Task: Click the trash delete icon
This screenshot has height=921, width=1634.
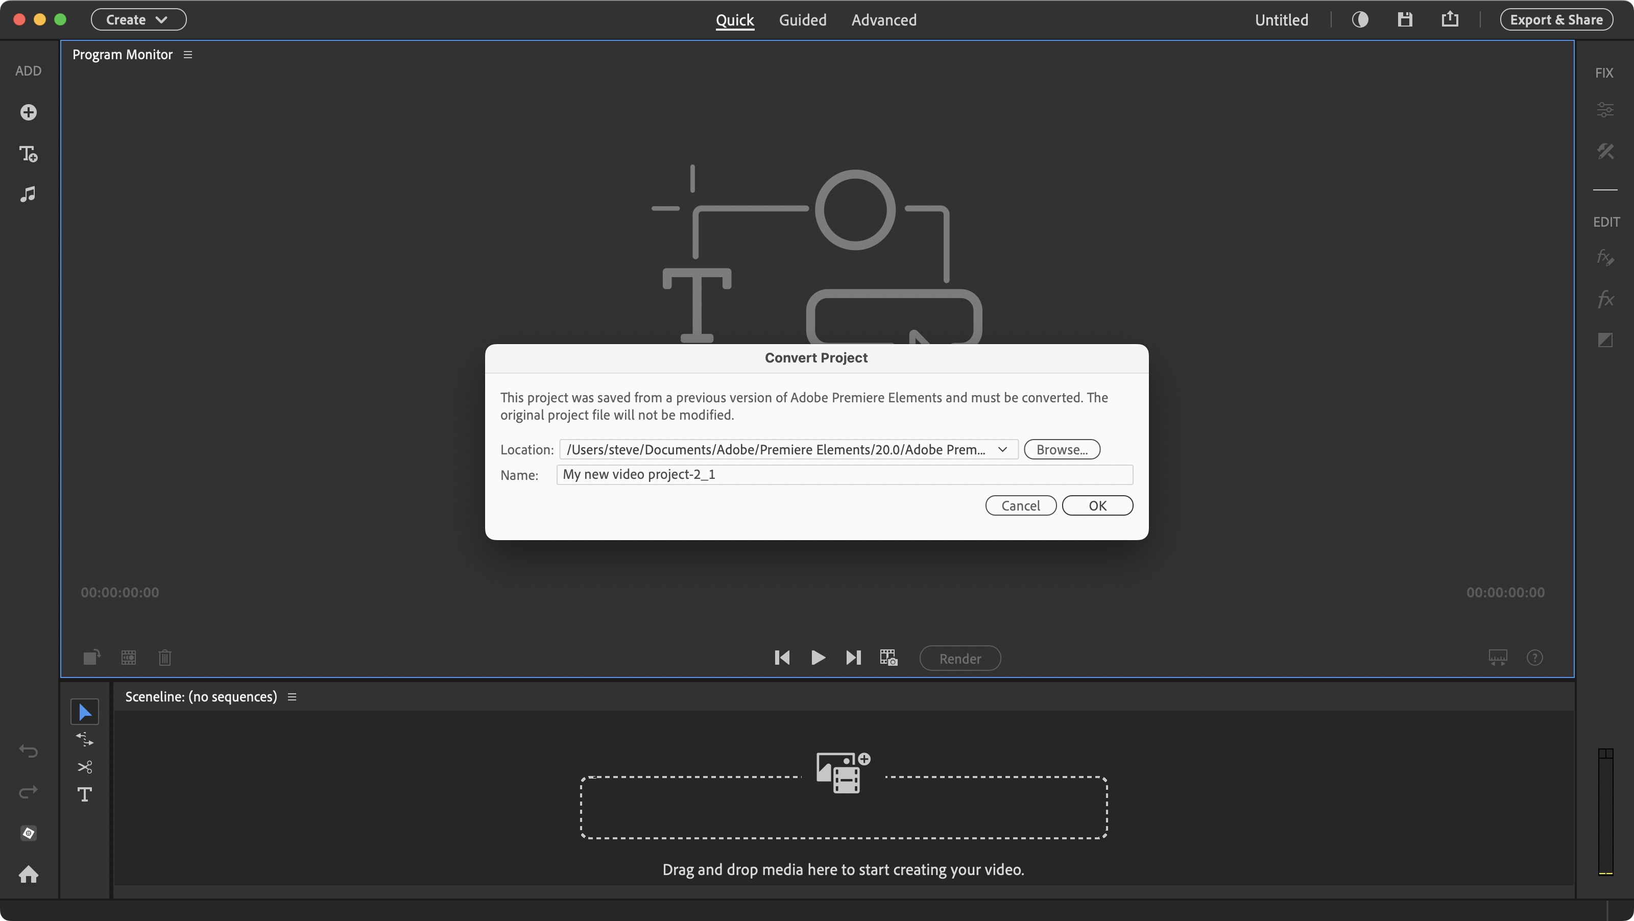Action: 165,657
